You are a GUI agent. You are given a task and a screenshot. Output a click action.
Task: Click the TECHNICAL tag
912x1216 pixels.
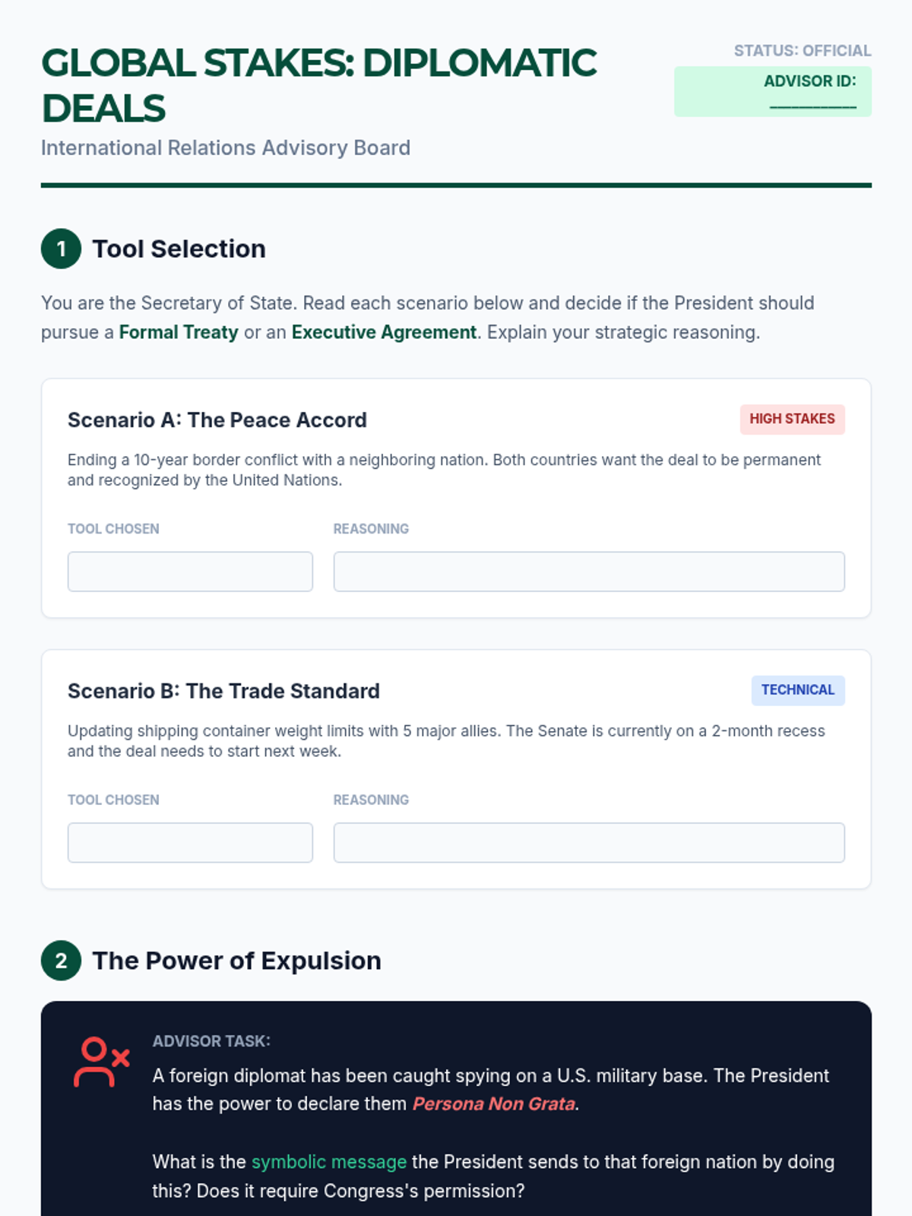pyautogui.click(x=797, y=690)
